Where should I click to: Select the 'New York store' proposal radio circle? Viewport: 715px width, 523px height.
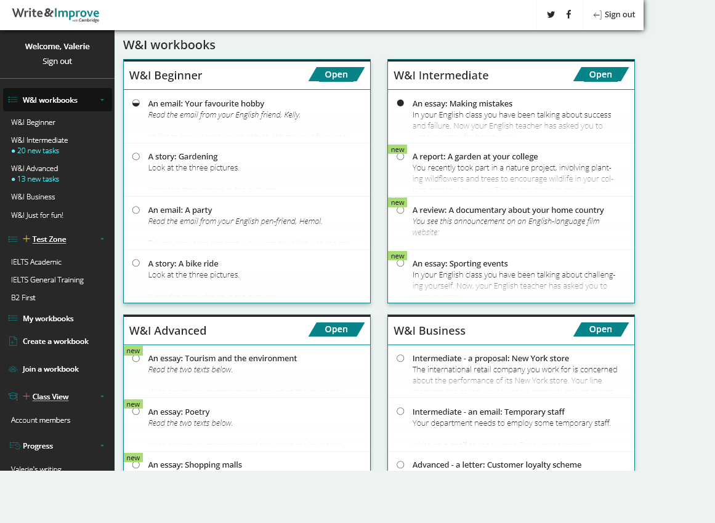click(400, 358)
